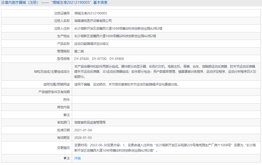Click the 变更情况 label

(x=63, y=148)
